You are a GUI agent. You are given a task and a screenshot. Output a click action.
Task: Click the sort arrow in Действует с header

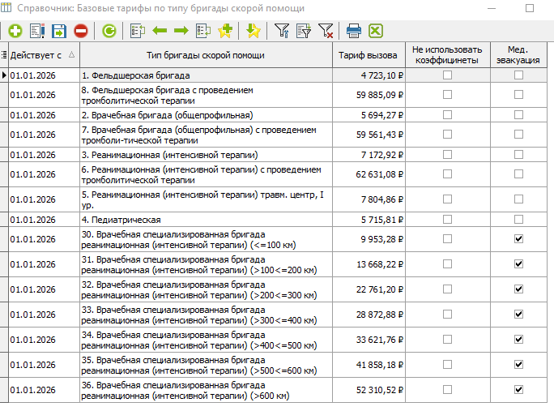(x=72, y=55)
